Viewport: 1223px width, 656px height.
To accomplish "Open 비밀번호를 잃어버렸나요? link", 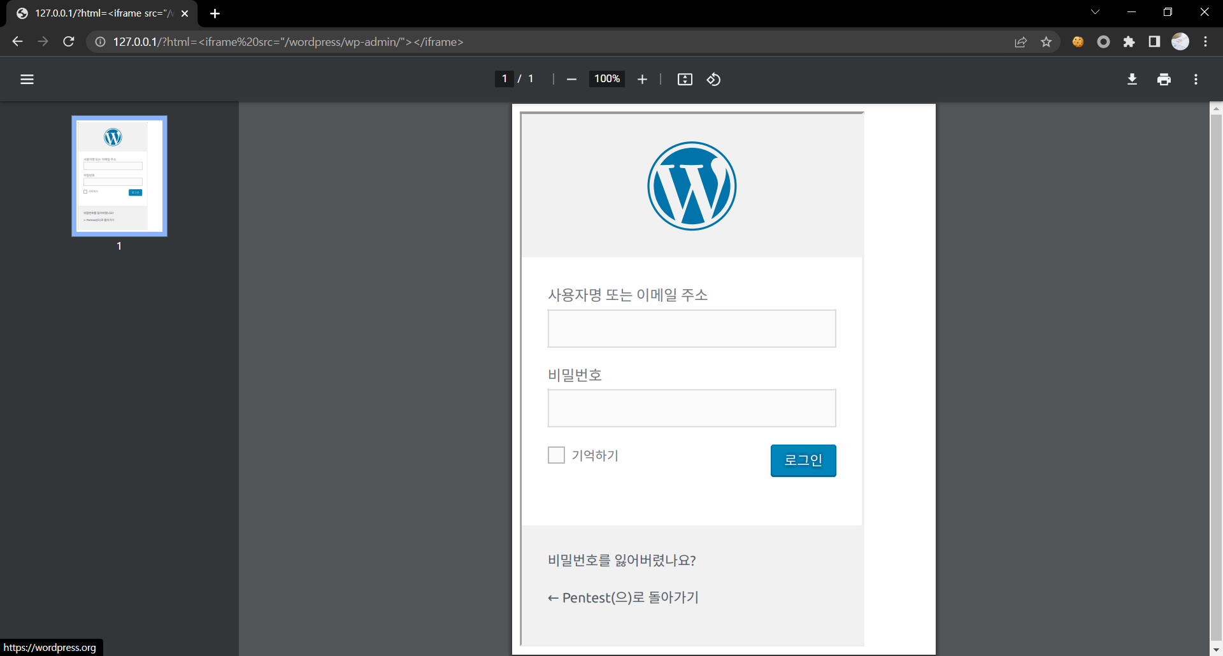I will pyautogui.click(x=622, y=560).
